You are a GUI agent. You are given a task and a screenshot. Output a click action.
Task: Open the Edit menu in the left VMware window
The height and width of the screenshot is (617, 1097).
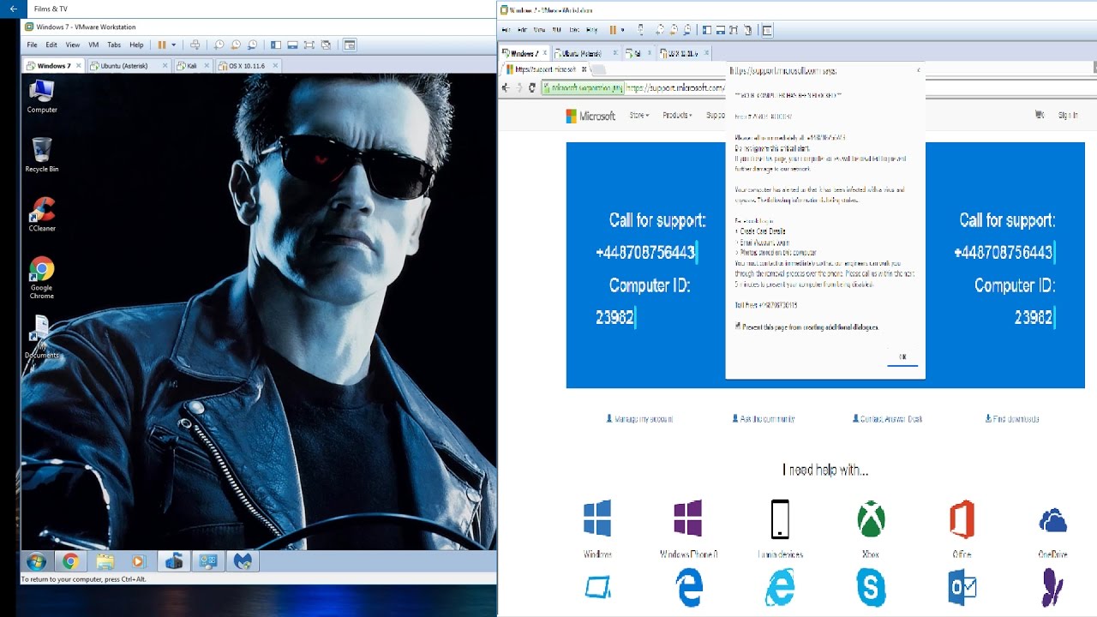(51, 45)
